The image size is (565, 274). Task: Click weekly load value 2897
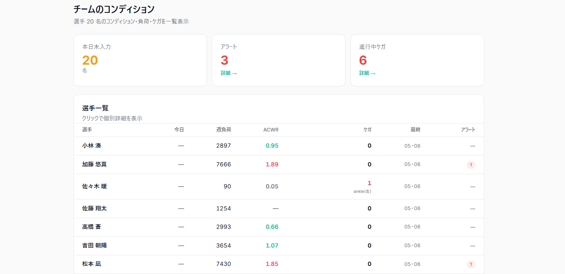[224, 146]
